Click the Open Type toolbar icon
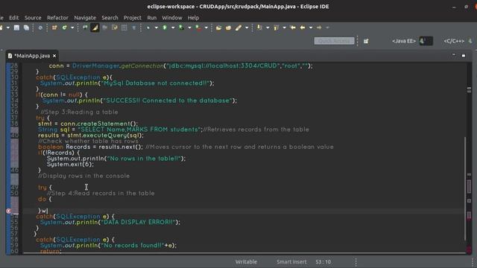Viewport: 477px width, 268px height. pyautogui.click(x=85, y=28)
